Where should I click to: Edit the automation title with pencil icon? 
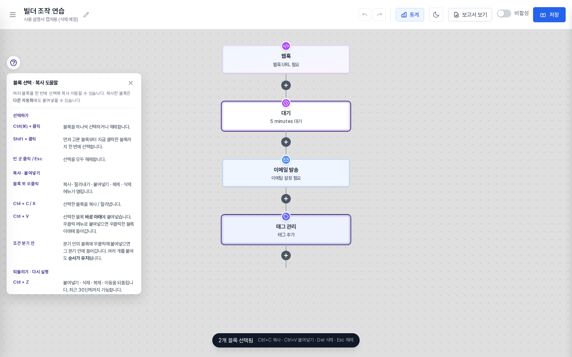86,15
